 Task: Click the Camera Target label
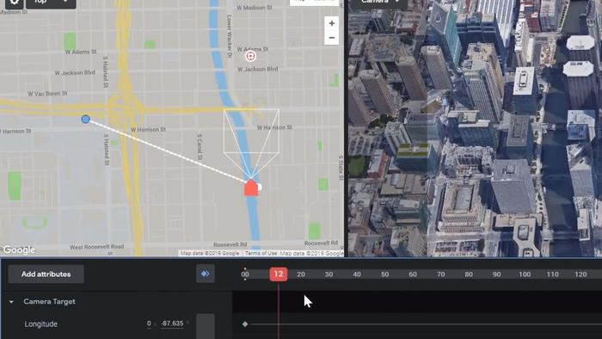pos(49,302)
